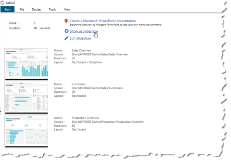Open the File menu tab
This screenshot has height=162, width=231.
coord(22,10)
